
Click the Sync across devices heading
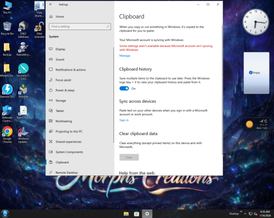[x=138, y=101]
